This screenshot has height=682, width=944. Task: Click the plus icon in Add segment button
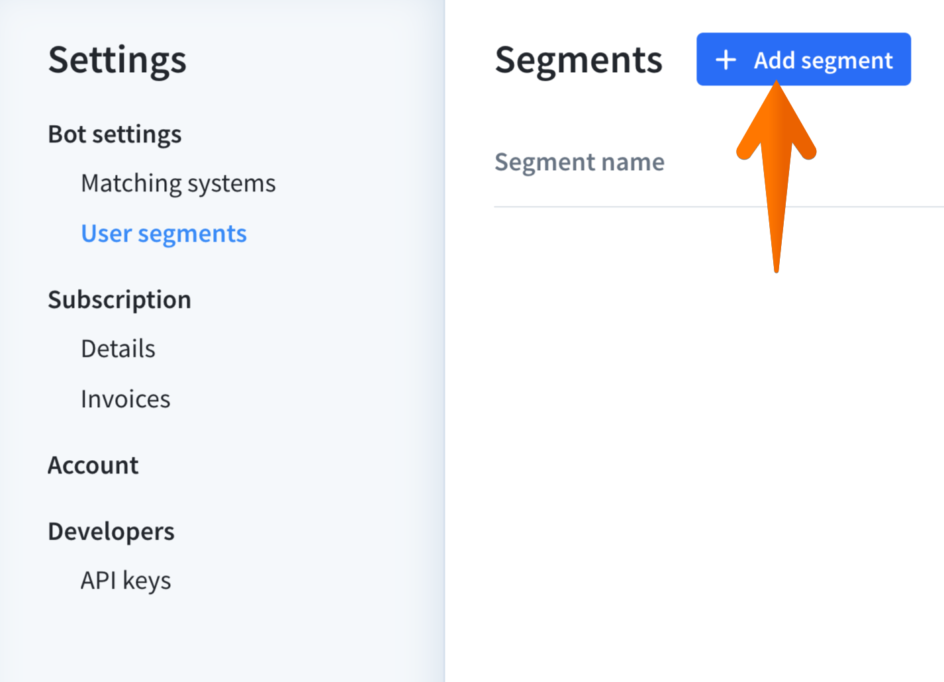pyautogui.click(x=726, y=60)
